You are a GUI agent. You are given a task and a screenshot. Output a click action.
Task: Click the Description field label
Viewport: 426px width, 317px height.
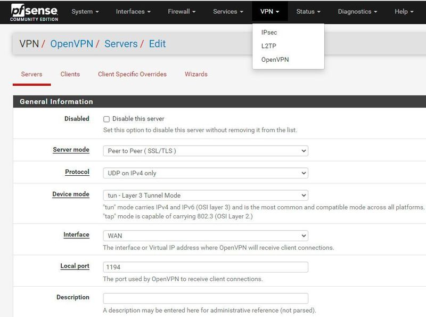[x=73, y=297]
